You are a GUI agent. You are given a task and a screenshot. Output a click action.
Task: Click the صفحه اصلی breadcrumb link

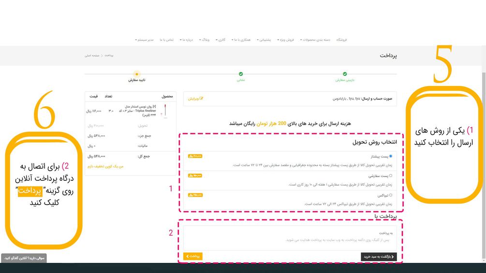click(x=92, y=56)
